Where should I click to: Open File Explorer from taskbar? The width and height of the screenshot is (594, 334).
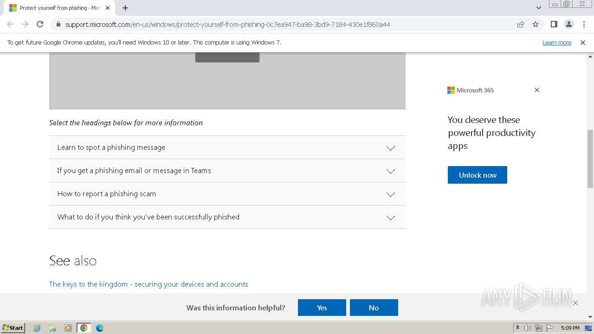pyautogui.click(x=52, y=328)
